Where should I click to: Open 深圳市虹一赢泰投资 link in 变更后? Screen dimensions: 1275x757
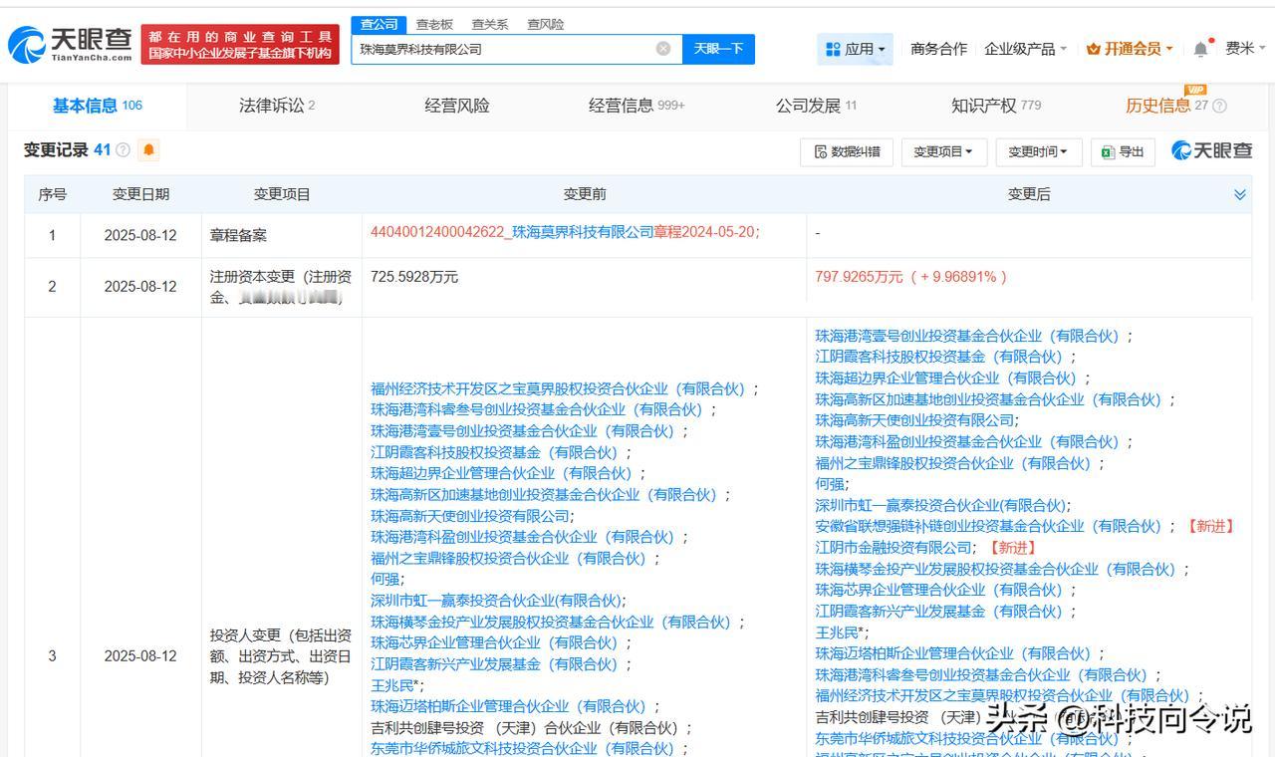[939, 505]
